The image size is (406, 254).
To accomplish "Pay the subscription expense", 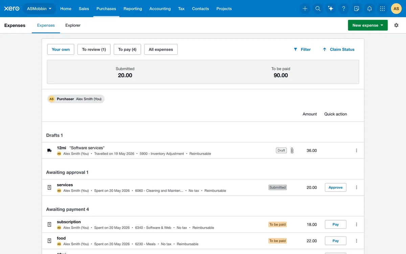I will click(x=336, y=225).
